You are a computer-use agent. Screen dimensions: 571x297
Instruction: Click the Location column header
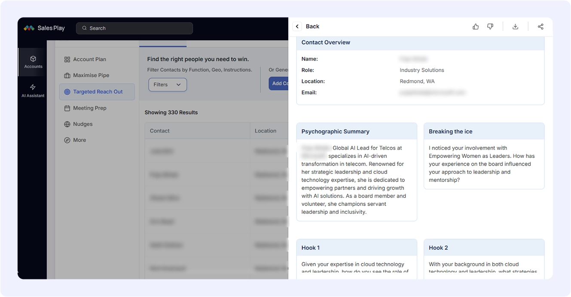coord(266,131)
